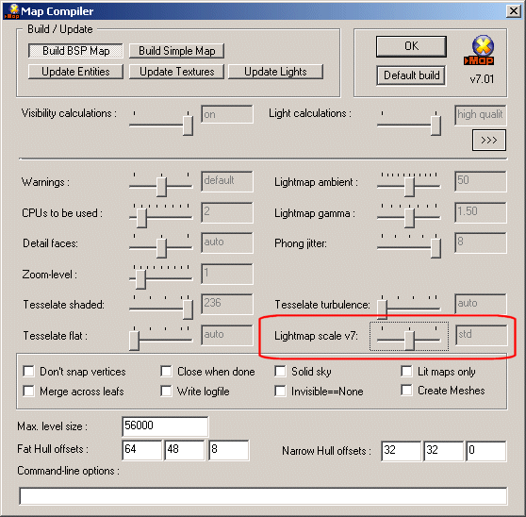526x517 pixels.
Task: Click the Light calculations 'high qualit' value box
Action: pyautogui.click(x=481, y=115)
